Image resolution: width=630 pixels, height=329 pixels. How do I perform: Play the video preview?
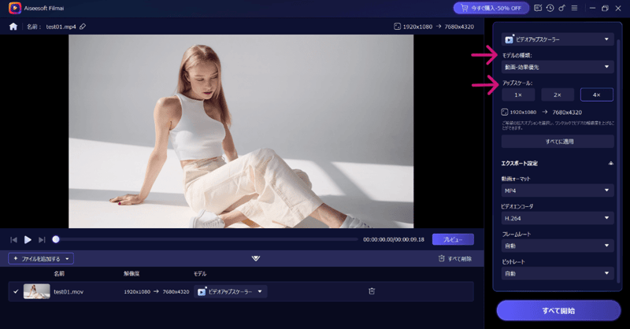pyautogui.click(x=28, y=239)
